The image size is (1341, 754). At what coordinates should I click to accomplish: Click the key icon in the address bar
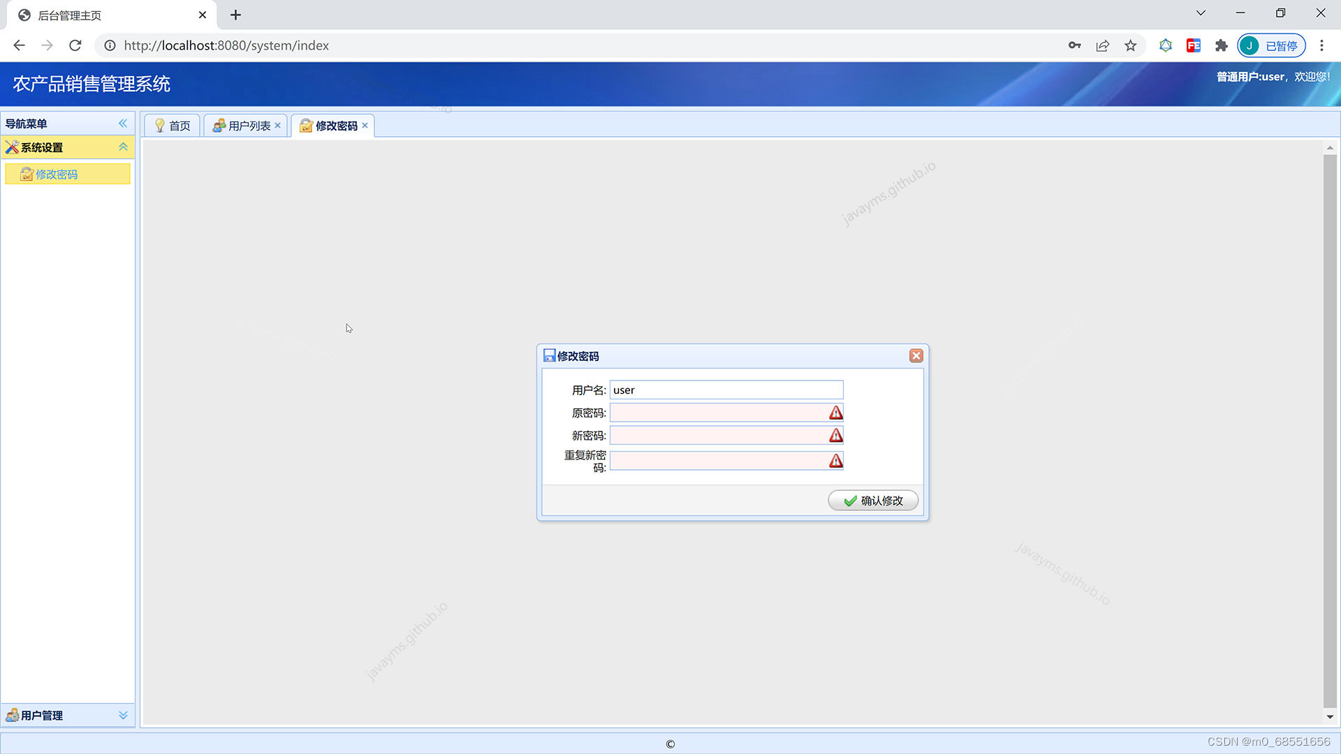tap(1075, 45)
